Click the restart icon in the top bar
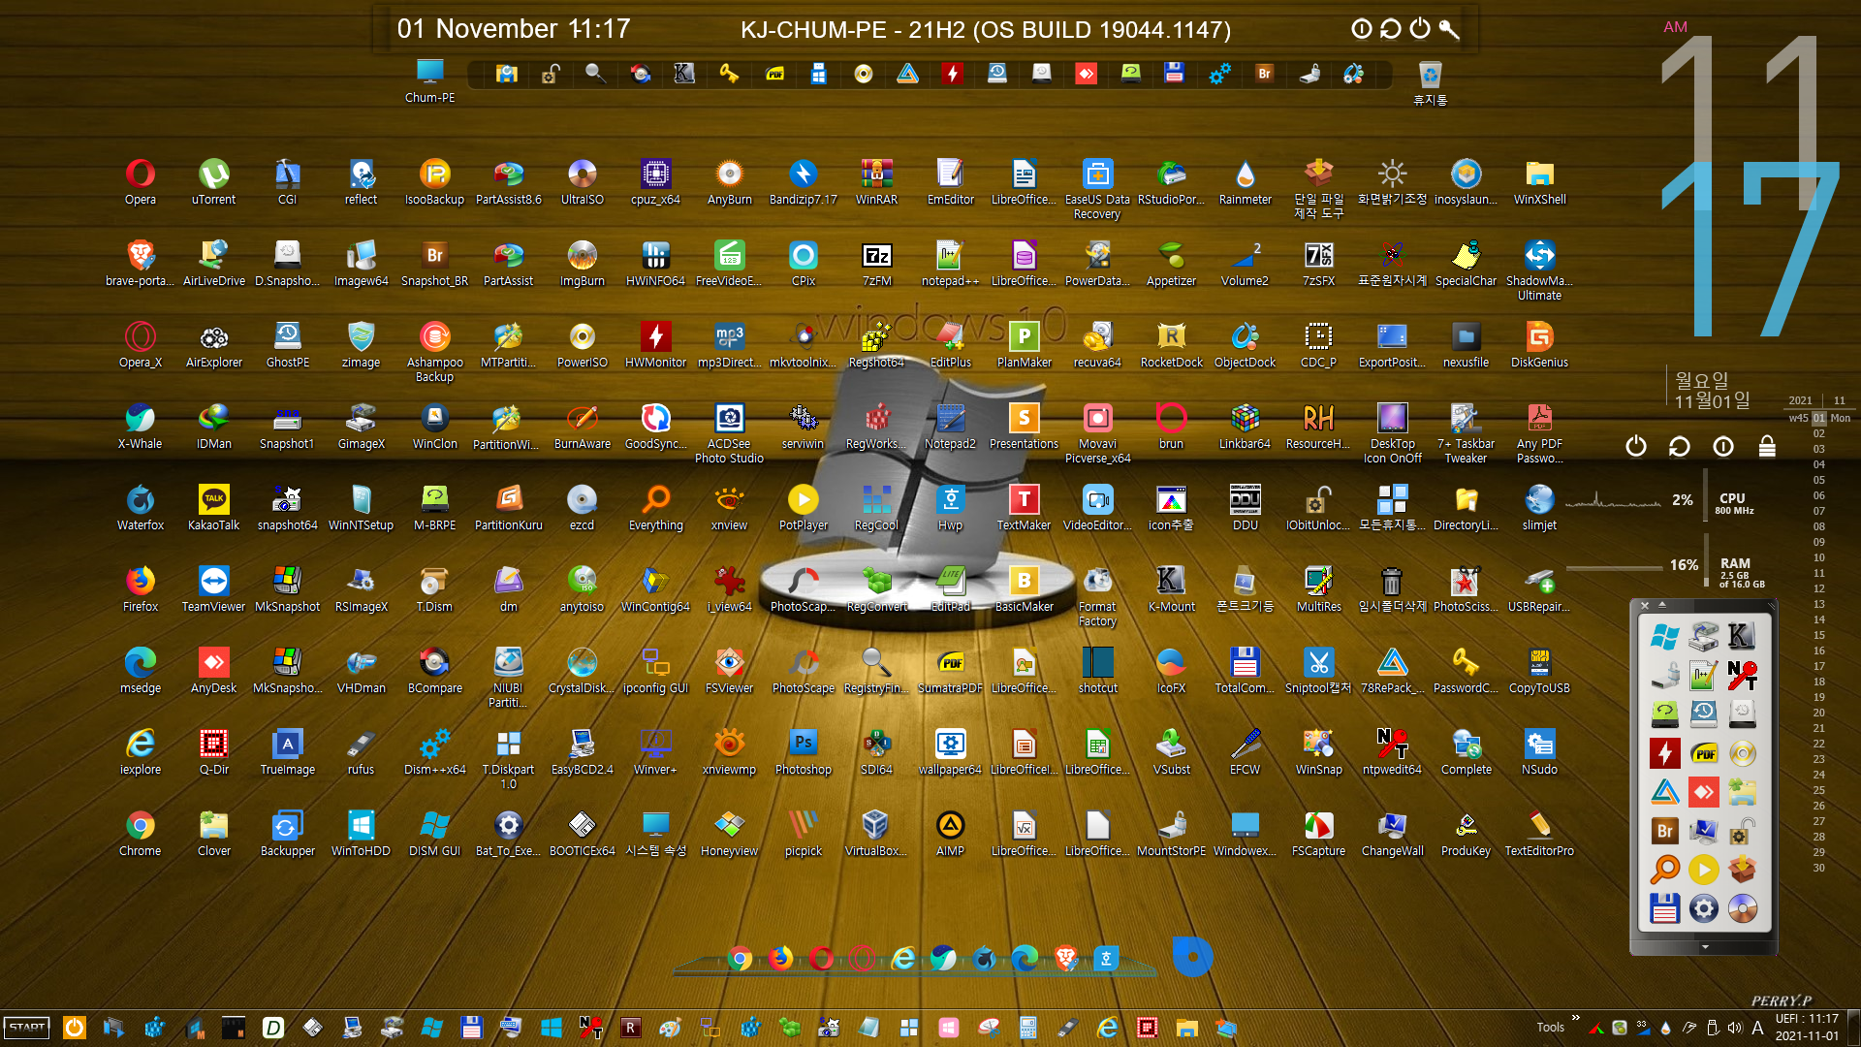1861x1047 pixels. coord(1391,28)
